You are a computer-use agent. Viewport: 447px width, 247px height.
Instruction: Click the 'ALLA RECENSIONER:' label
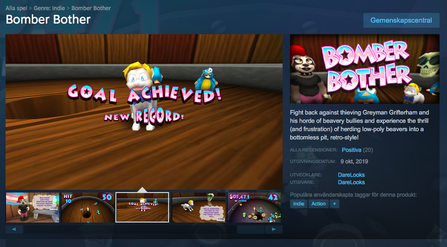click(x=314, y=150)
